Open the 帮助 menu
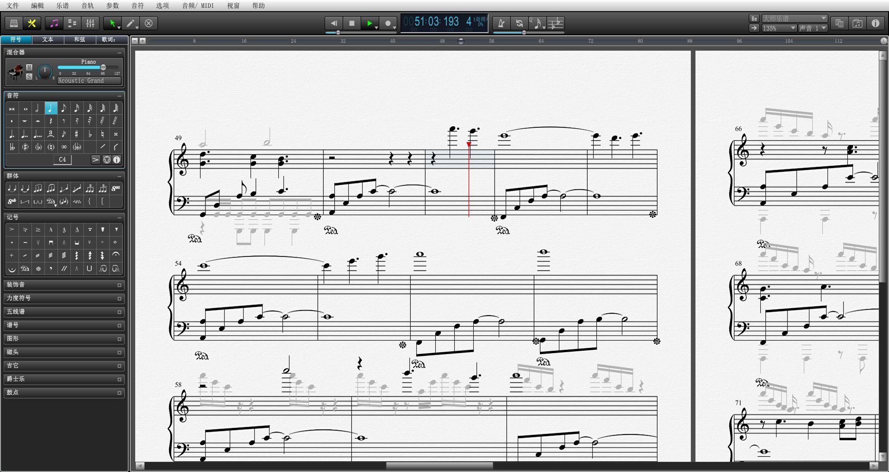The image size is (889, 472). pyautogui.click(x=258, y=6)
